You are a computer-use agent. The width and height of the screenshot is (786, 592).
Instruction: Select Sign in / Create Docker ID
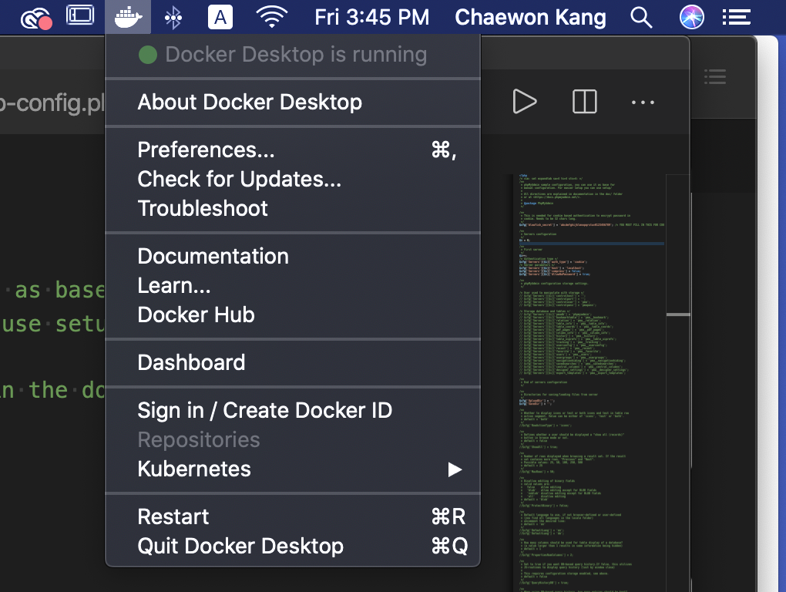click(294, 410)
